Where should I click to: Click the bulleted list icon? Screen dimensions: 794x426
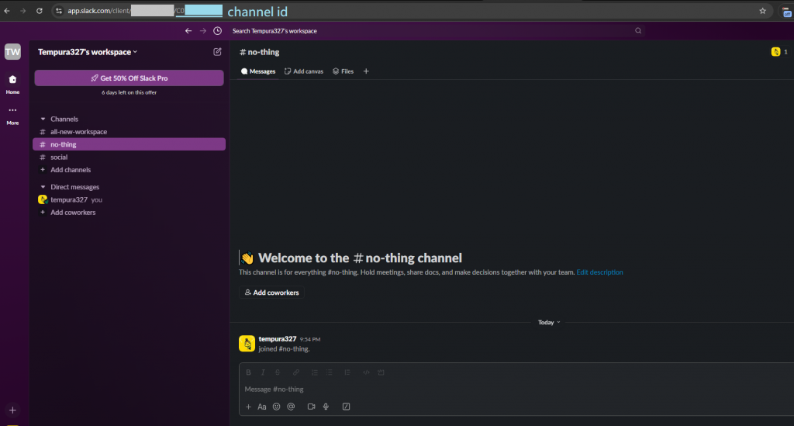pyautogui.click(x=329, y=372)
